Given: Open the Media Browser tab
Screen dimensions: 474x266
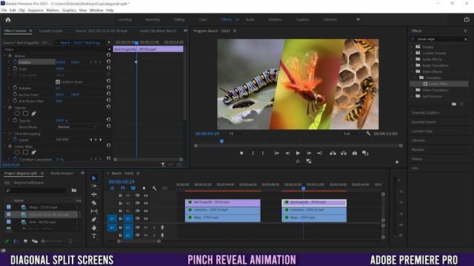Looking at the screenshot, I should (61, 173).
